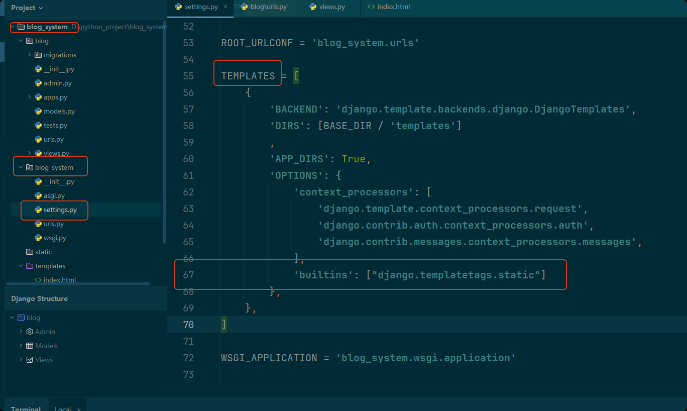
Task: Switch to the index.html editor tab
Action: coord(389,7)
